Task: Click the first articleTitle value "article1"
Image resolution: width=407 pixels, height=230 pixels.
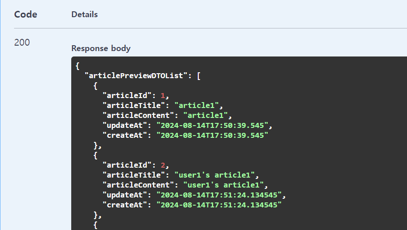Action: tap(196, 105)
